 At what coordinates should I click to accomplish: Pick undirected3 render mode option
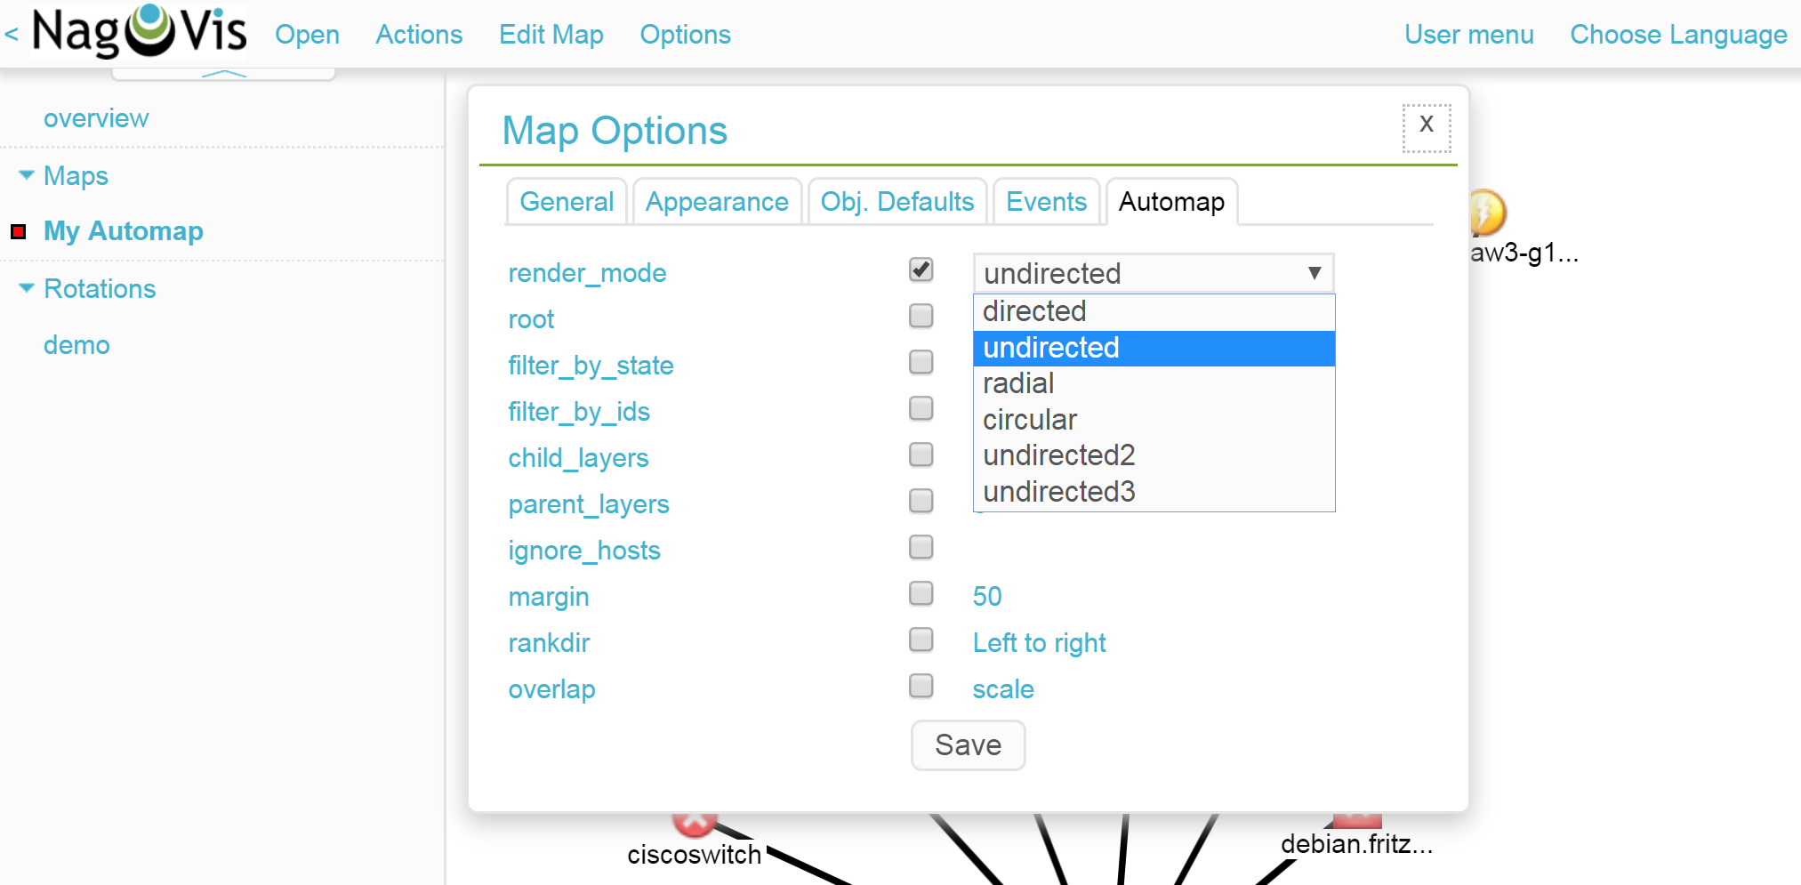(x=1058, y=492)
